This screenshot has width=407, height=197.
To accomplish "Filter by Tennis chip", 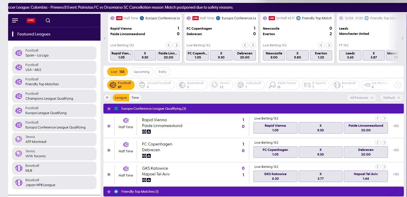I will [x=221, y=85].
